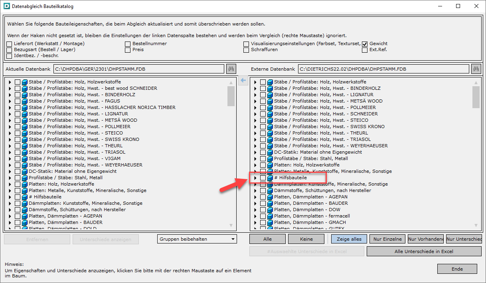This screenshot has width=486, height=283.
Task: Click Alle Unterschiede in Excel
Action: (424, 251)
